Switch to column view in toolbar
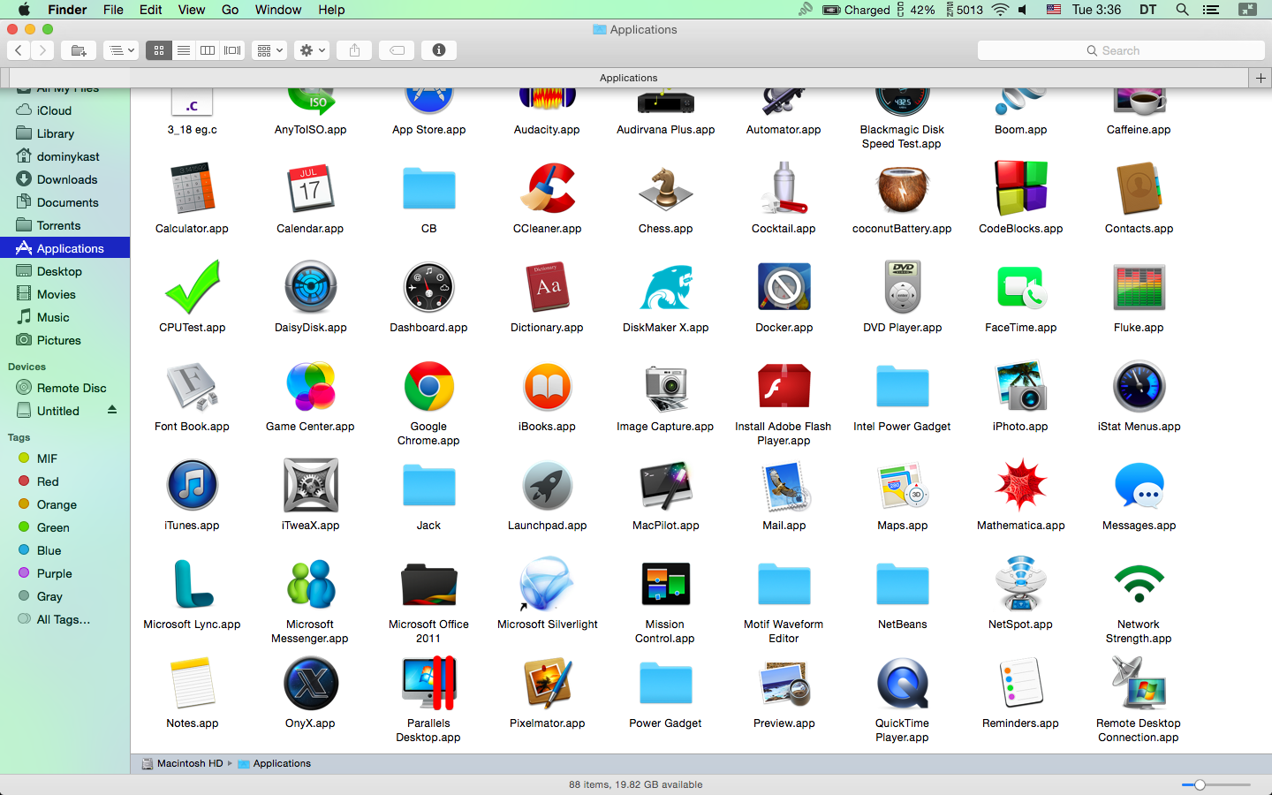Screen dimensions: 1272x795 (x=208, y=50)
